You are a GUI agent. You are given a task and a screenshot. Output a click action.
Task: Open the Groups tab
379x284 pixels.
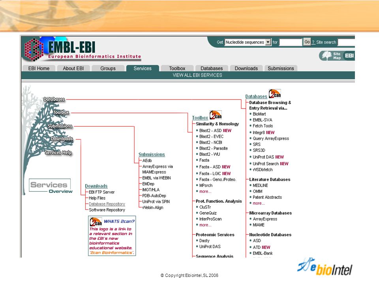pos(108,68)
